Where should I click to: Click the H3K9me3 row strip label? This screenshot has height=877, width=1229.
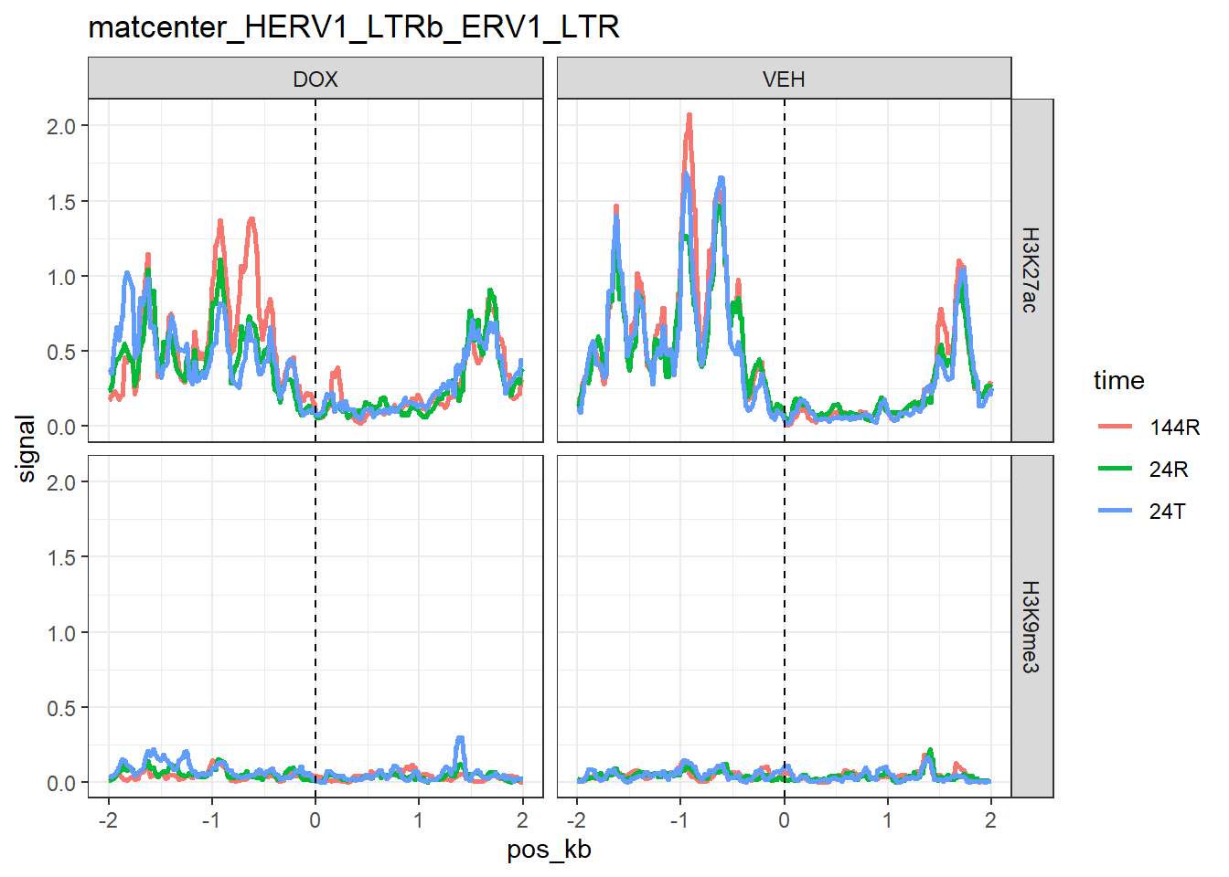pyautogui.click(x=1031, y=627)
